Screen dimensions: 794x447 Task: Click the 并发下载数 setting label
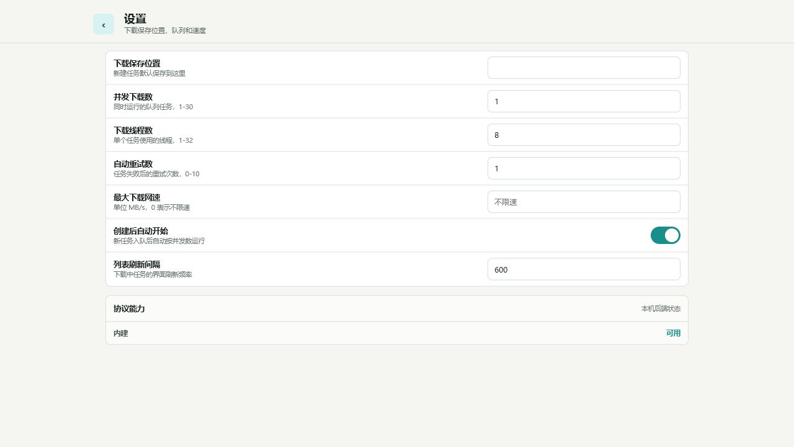[133, 97]
